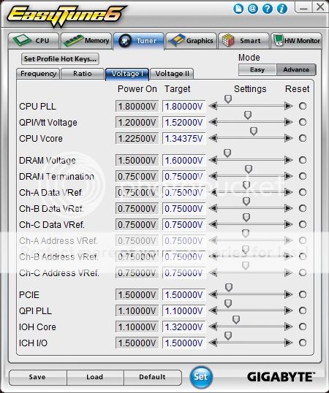
Task: Reset Ch-A Data VRef radio button
Action: click(x=303, y=192)
